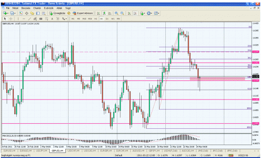Open the Ablak menu

pyautogui.click(x=59, y=8)
